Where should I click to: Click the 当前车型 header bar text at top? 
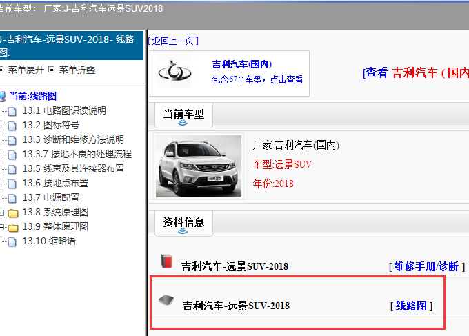pyautogui.click(x=81, y=8)
